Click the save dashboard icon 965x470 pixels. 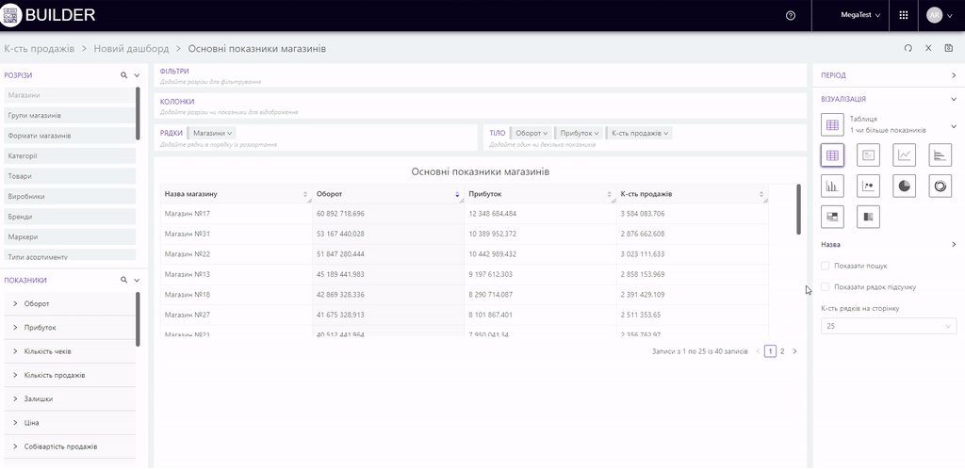point(948,48)
